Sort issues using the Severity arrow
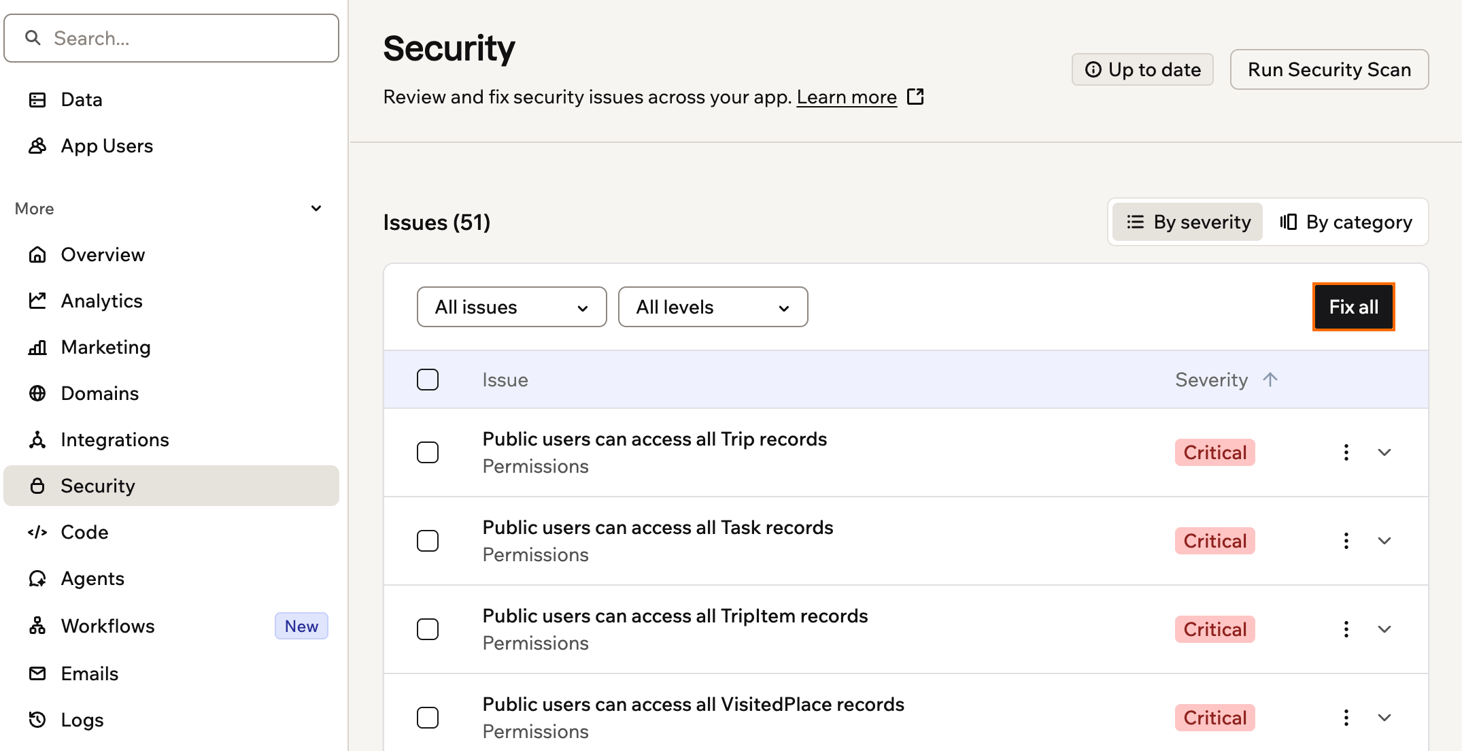The width and height of the screenshot is (1462, 751). tap(1270, 380)
